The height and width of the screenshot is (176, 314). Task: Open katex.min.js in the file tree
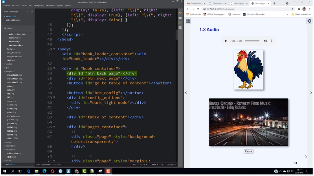pyautogui.click(x=14, y=42)
